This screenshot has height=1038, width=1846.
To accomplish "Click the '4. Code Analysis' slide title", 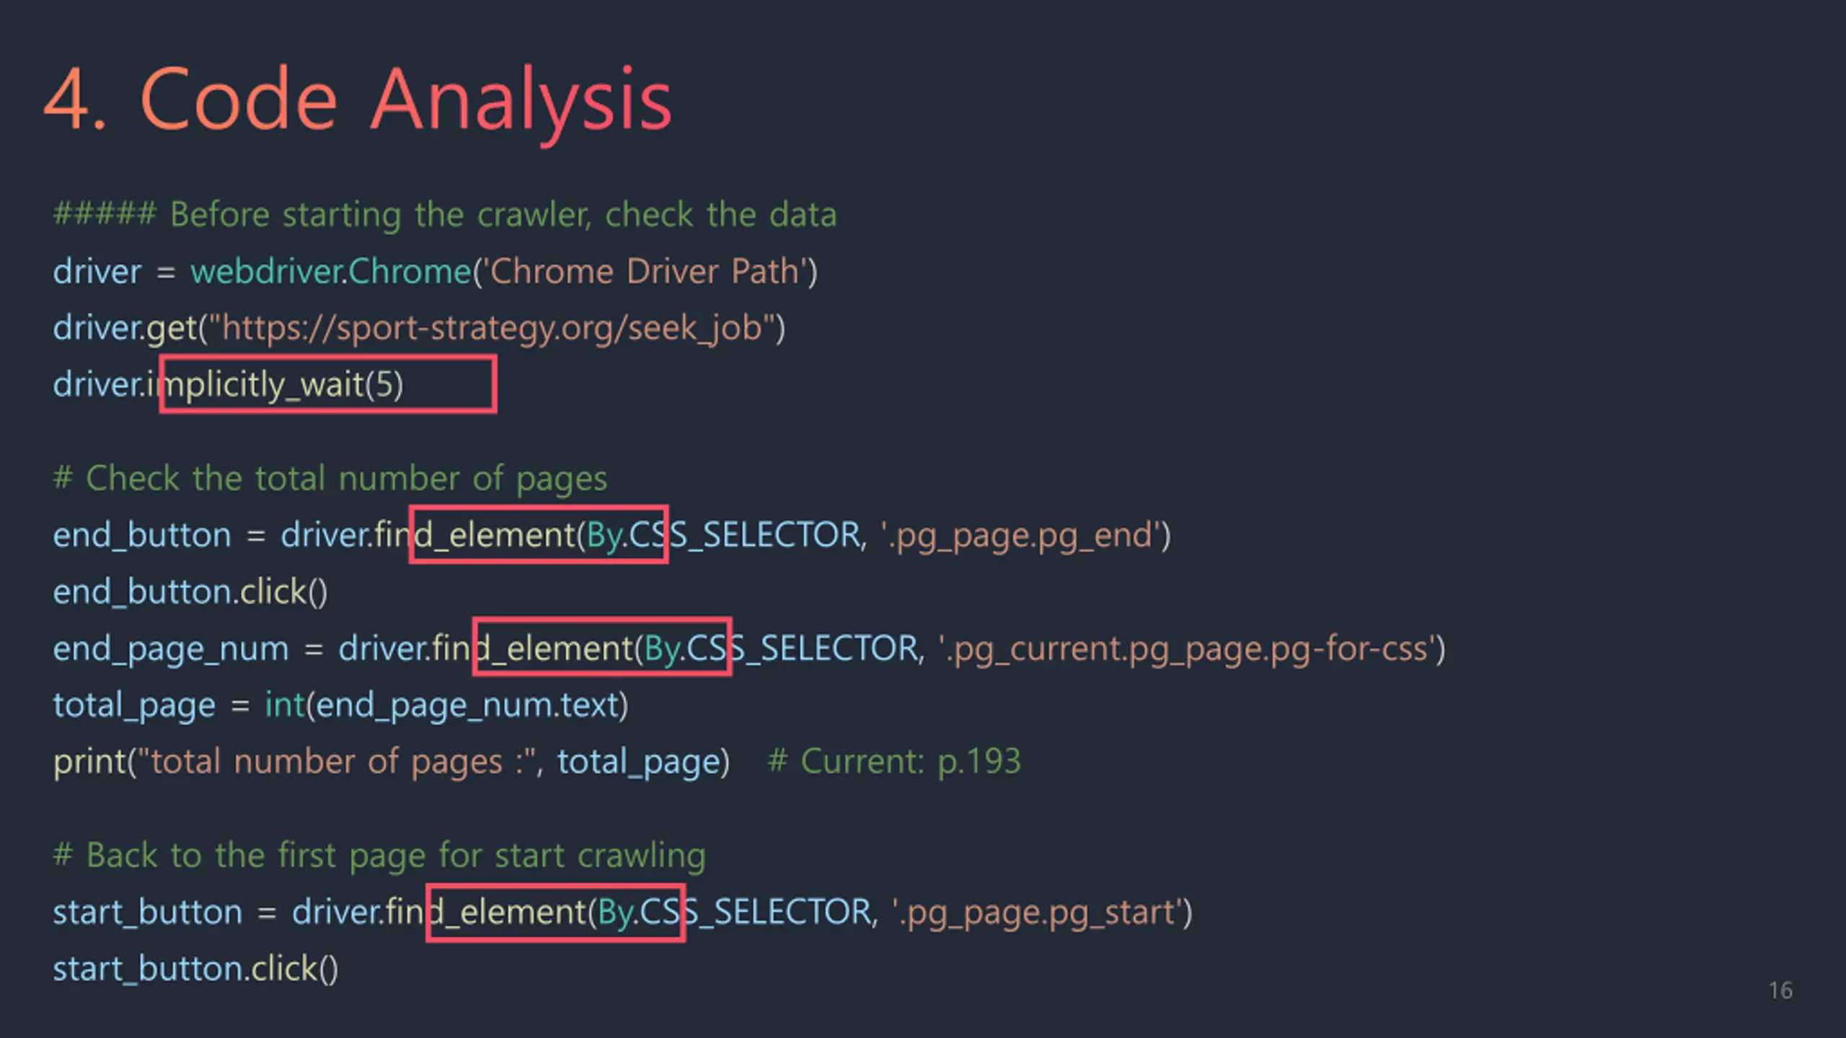I will [x=358, y=101].
